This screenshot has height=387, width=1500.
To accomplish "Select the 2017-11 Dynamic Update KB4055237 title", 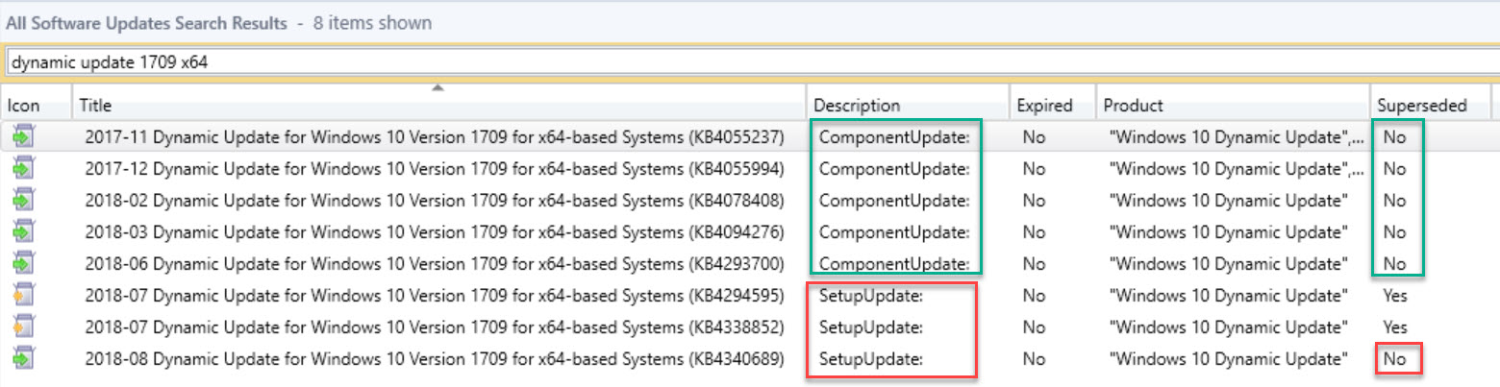I will click(434, 138).
